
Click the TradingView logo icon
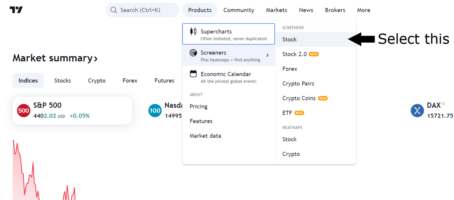(x=16, y=10)
